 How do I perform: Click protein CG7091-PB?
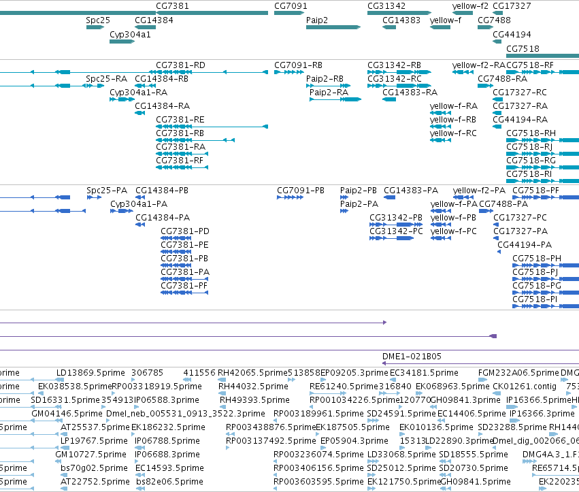click(x=291, y=197)
